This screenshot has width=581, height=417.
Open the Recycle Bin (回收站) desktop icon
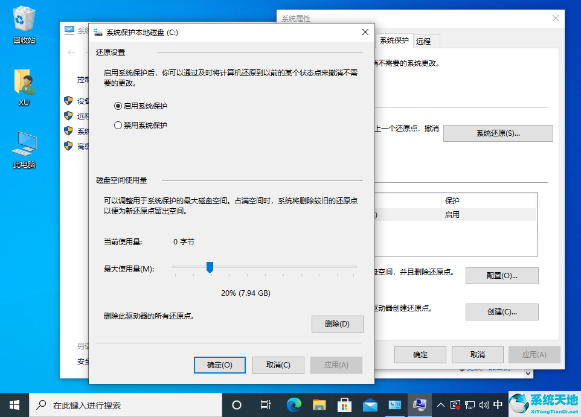[x=24, y=24]
